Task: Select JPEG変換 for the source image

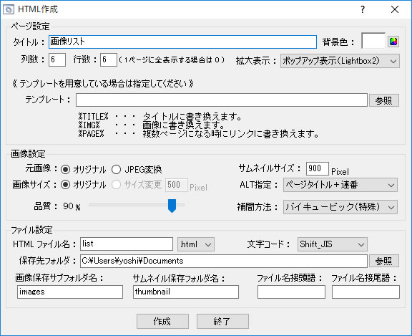Action: click(x=116, y=170)
